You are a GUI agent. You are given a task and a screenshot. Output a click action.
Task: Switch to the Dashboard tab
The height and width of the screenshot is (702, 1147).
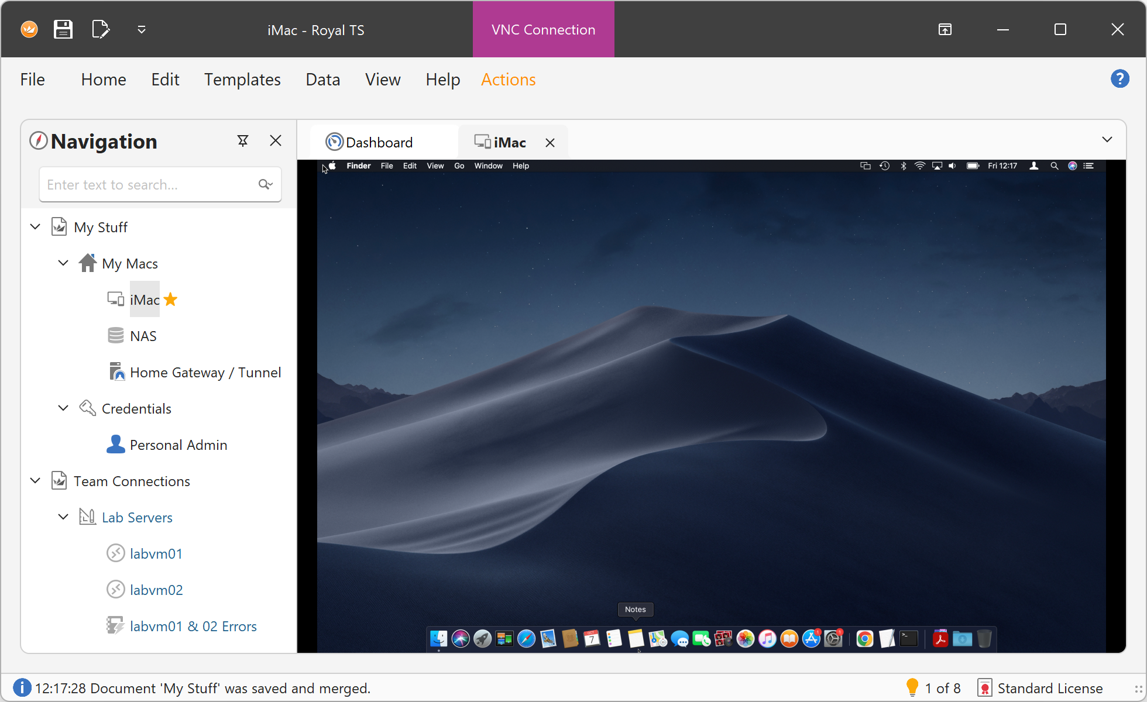(378, 143)
